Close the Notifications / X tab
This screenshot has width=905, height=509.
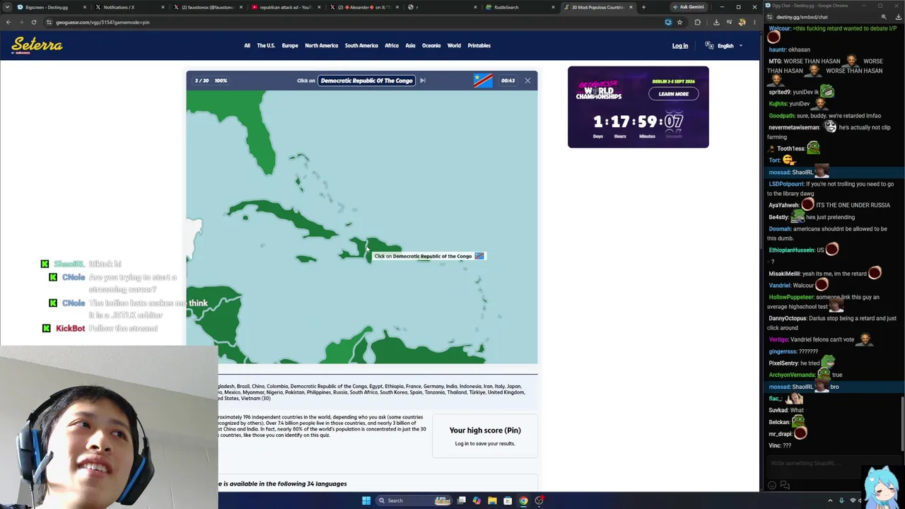tap(163, 7)
